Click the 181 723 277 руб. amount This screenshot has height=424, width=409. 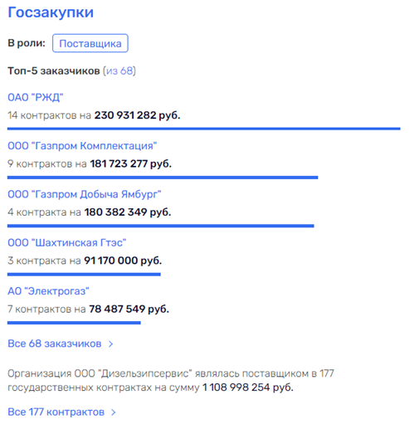pyautogui.click(x=131, y=163)
